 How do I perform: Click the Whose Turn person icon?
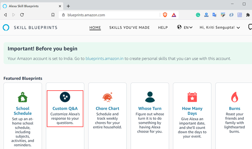[150, 97]
